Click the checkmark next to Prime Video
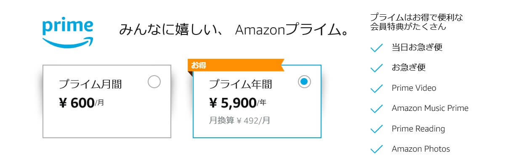 pyautogui.click(x=376, y=88)
